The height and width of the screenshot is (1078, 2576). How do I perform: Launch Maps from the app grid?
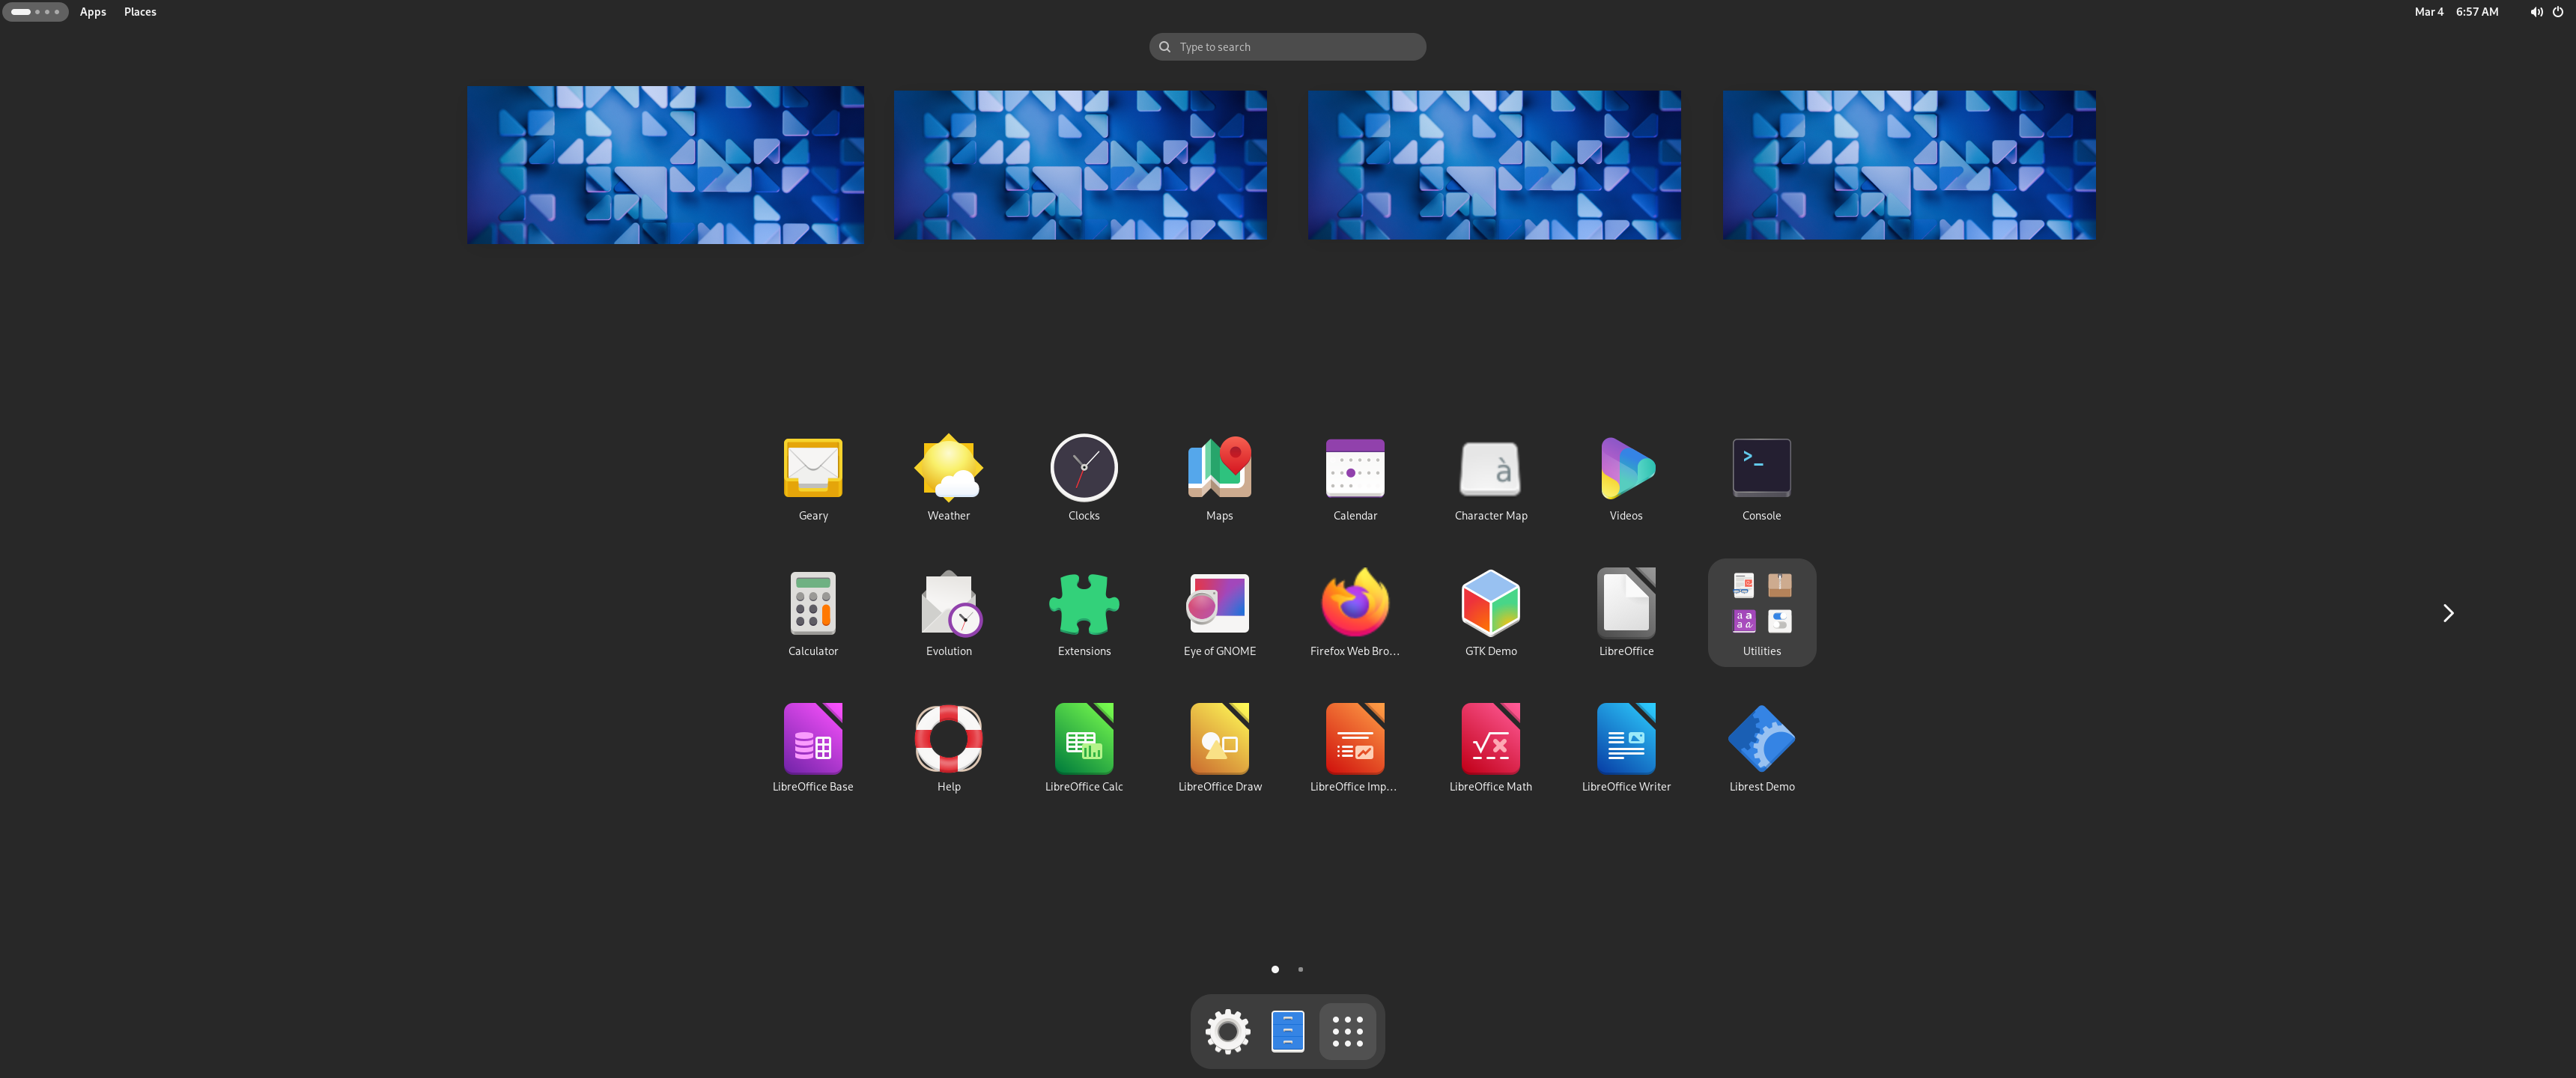(x=1218, y=468)
